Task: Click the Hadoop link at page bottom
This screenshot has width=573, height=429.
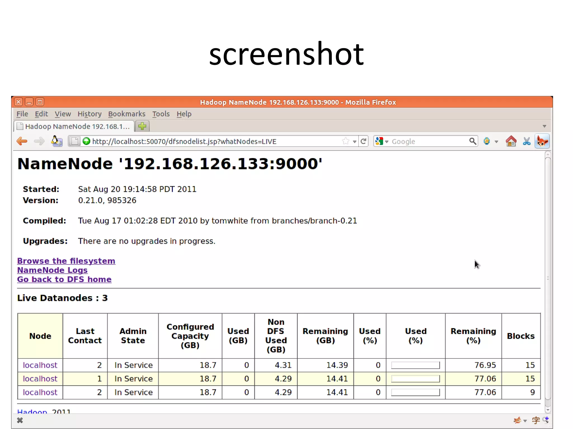Action: click(x=32, y=411)
